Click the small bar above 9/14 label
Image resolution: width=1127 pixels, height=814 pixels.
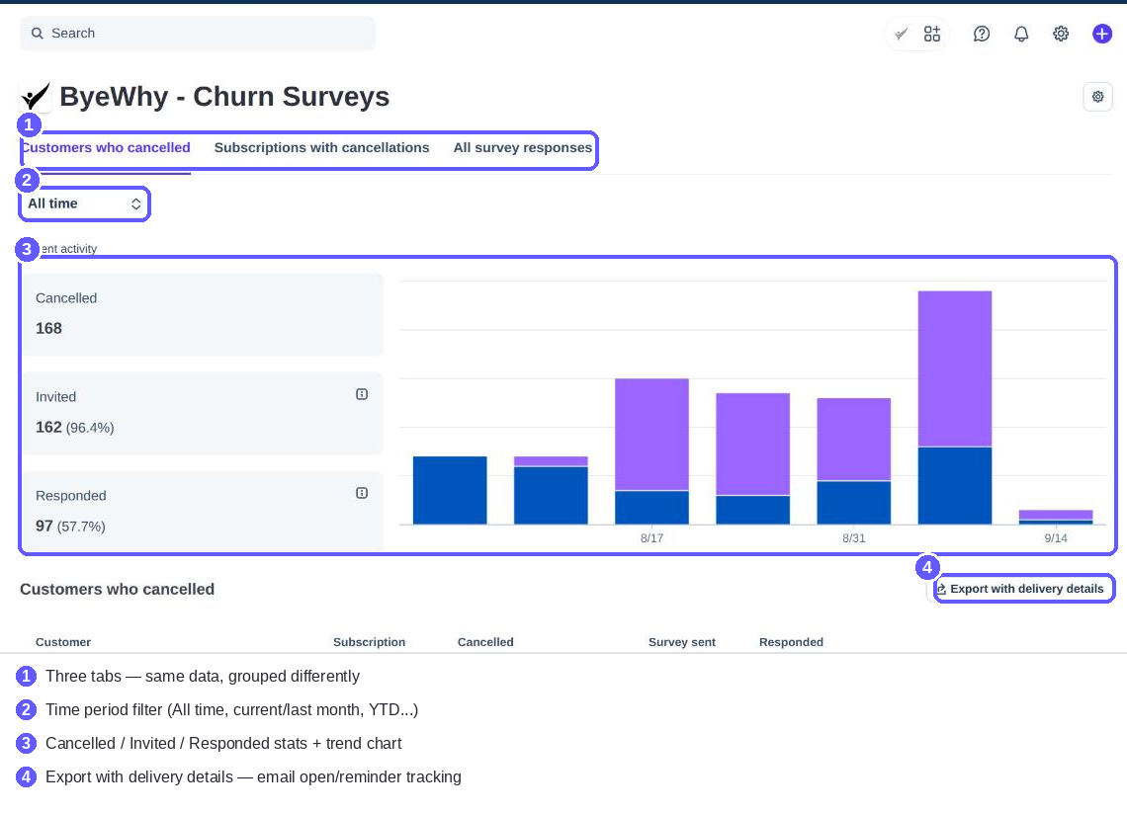tap(1056, 518)
